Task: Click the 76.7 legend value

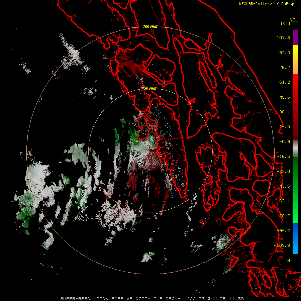Action: tap(285, 67)
